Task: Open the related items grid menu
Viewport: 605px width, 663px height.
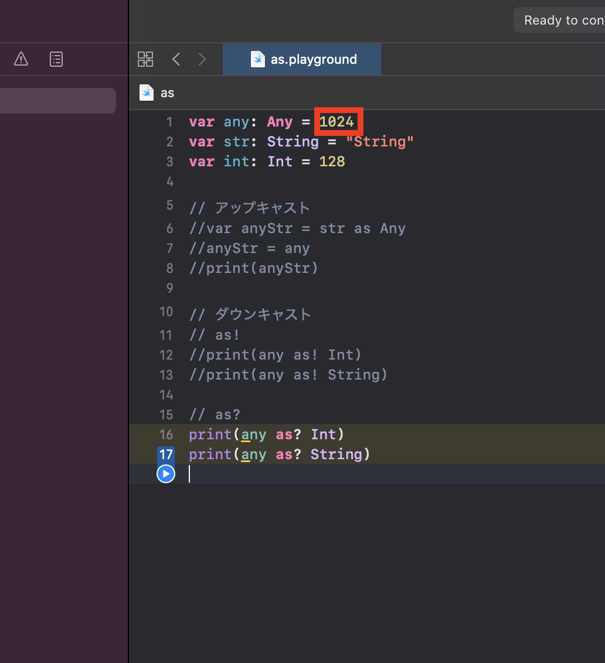Action: (x=145, y=59)
